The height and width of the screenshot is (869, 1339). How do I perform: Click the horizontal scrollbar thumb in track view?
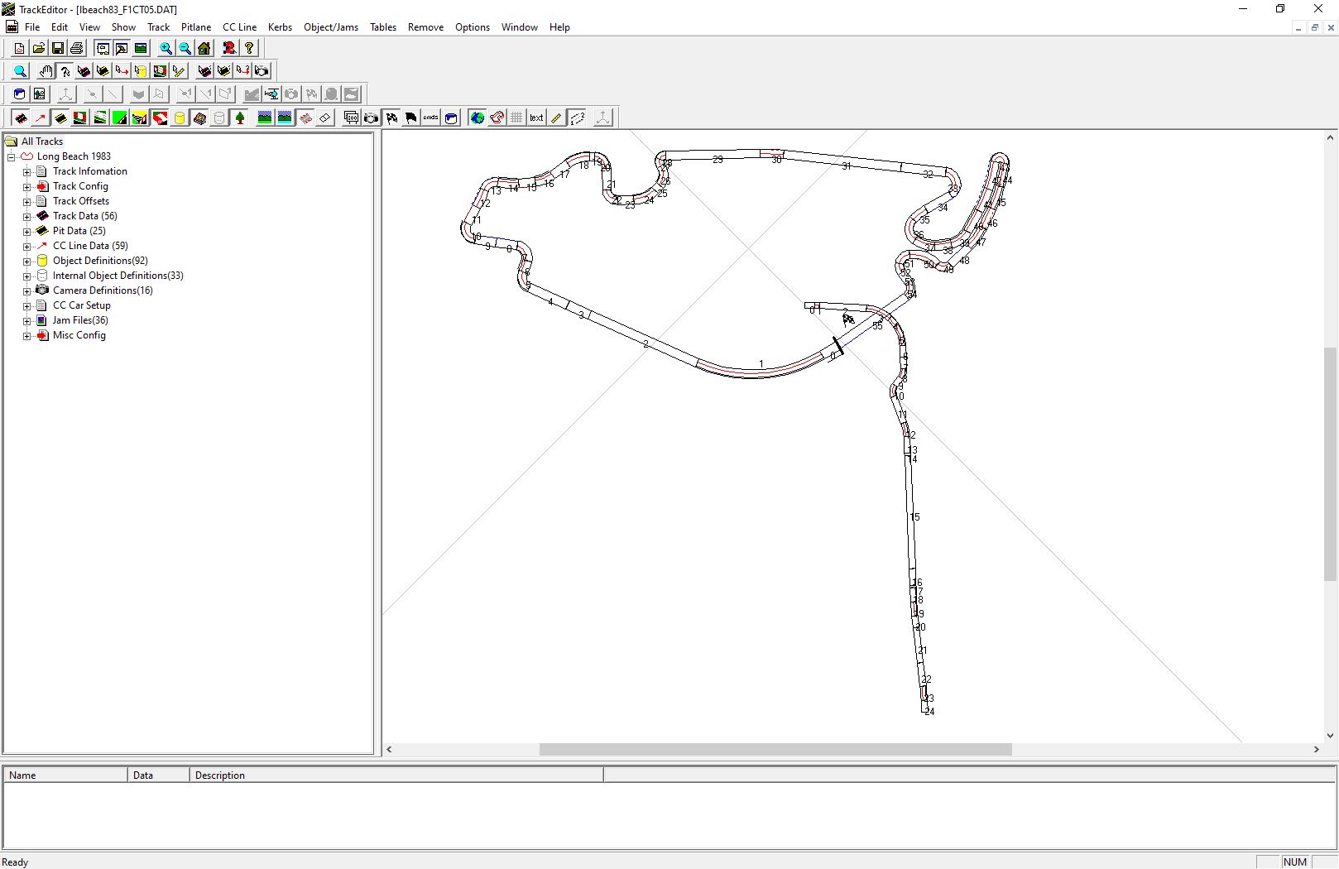[775, 750]
